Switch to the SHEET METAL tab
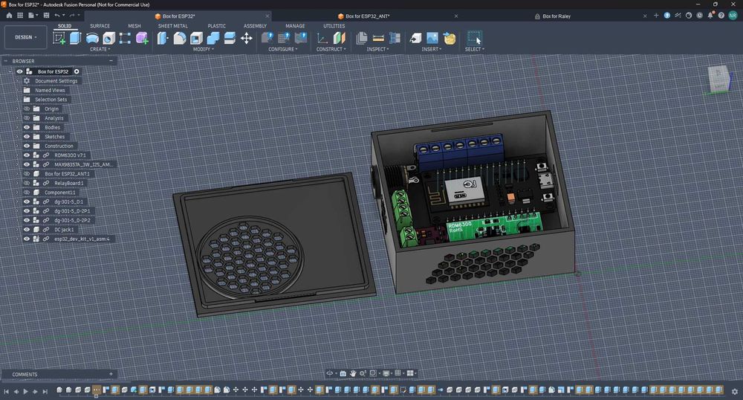 pos(172,26)
